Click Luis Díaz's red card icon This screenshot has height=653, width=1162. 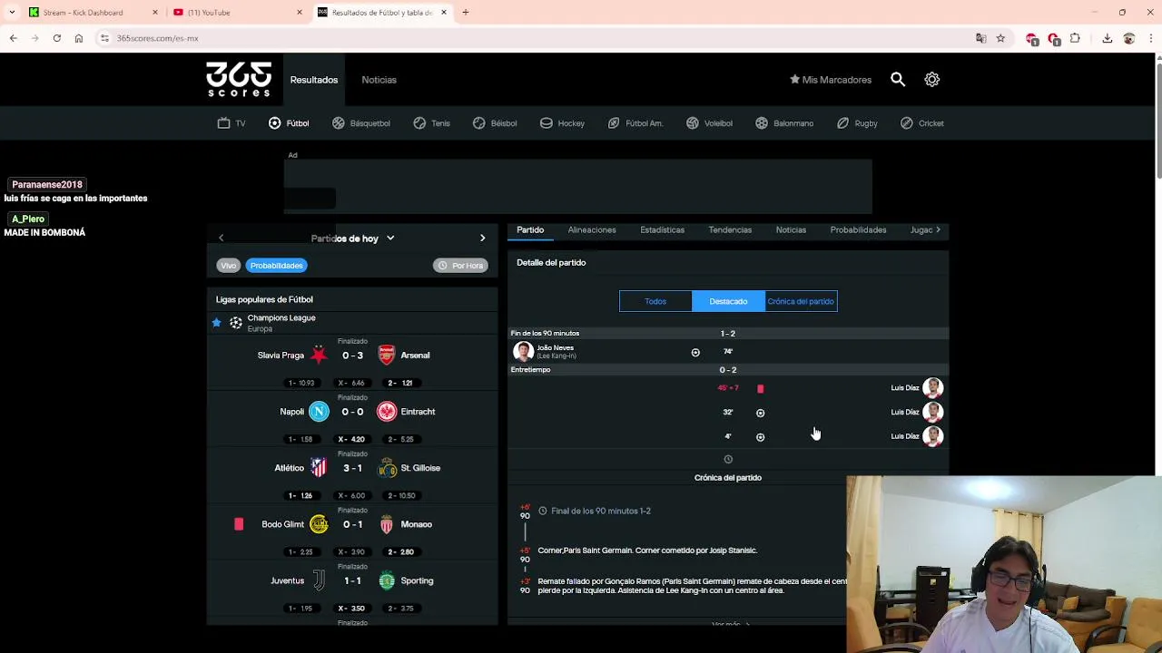(760, 388)
